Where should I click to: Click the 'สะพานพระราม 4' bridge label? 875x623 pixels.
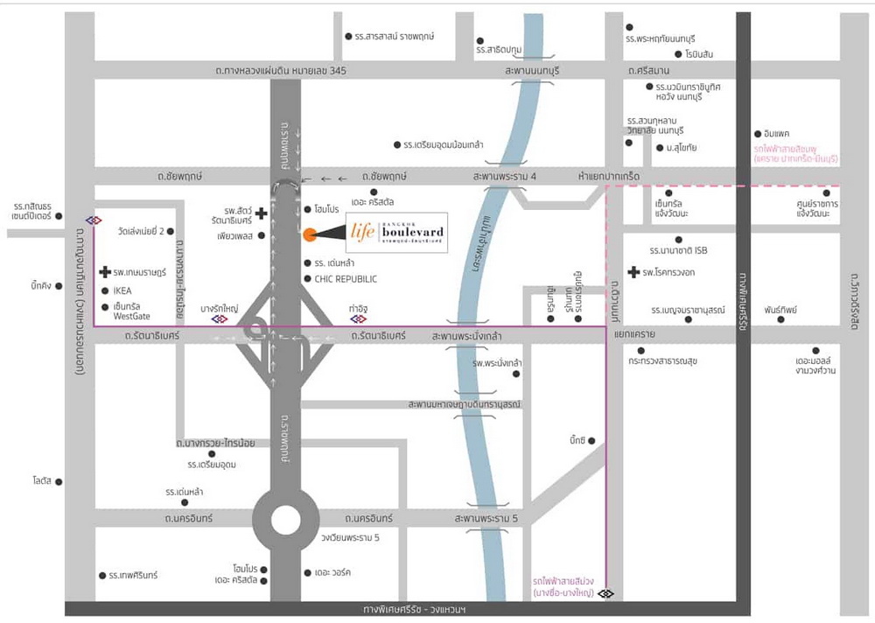505,177
